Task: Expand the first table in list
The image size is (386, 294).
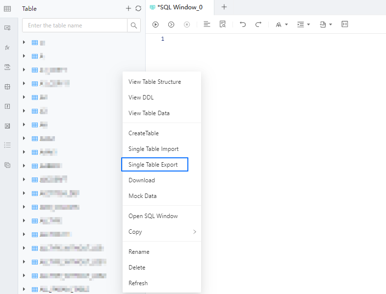Action: click(24, 42)
